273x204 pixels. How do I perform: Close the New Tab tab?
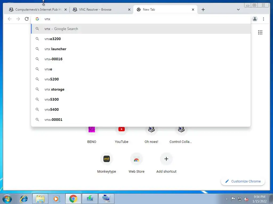(x=193, y=10)
